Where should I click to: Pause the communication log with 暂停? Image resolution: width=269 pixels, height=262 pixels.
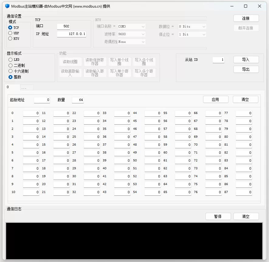point(218,216)
